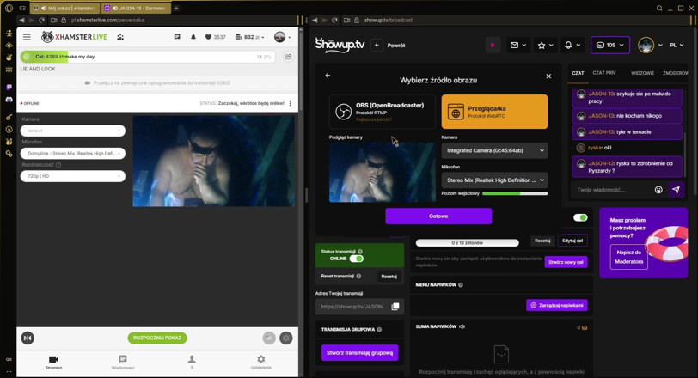Open the PL language dropdown
Viewport: 698px width, 378px height.
coord(677,45)
